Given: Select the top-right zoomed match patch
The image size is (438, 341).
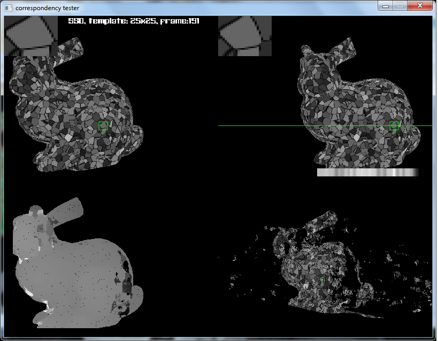Looking at the screenshot, I should click(245, 36).
